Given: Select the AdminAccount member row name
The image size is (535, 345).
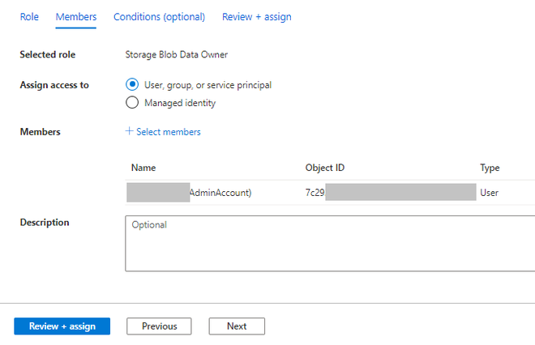Looking at the screenshot, I should pyautogui.click(x=220, y=193).
